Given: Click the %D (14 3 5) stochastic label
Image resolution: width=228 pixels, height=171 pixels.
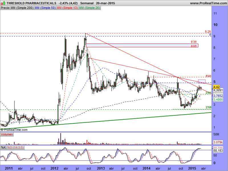Looking at the screenshot, I should click(x=15, y=147).
